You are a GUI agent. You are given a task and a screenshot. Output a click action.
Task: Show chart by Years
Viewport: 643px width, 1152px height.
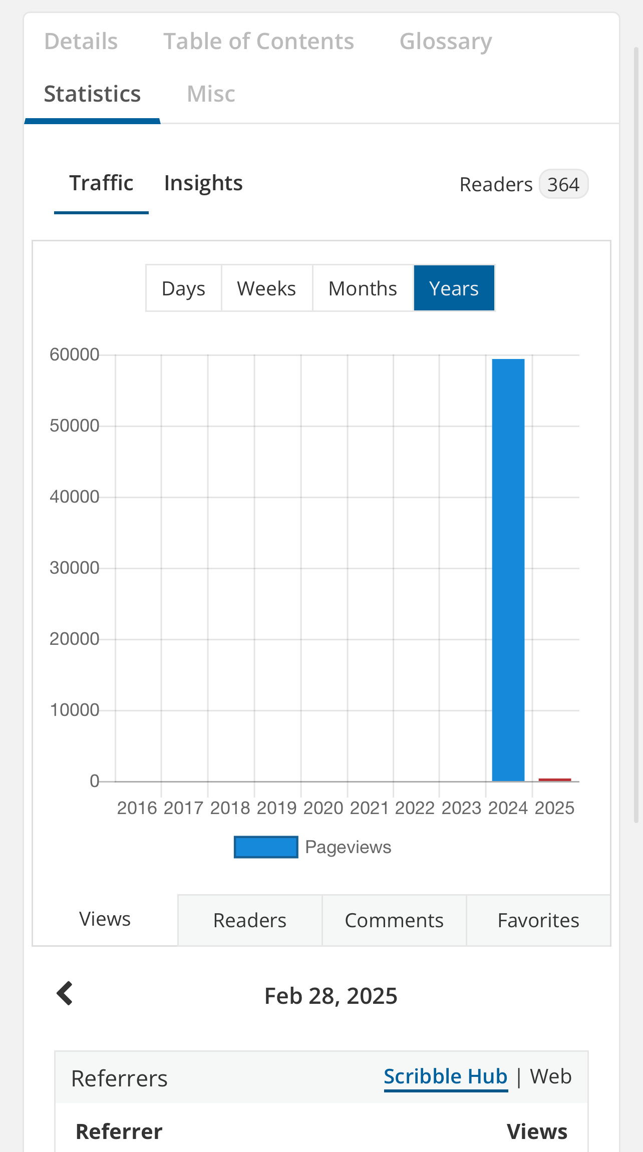454,288
